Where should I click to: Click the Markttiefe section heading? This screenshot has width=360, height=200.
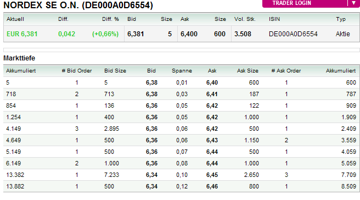tap(19, 58)
